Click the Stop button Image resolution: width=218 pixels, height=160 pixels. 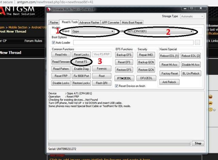point(198,143)
